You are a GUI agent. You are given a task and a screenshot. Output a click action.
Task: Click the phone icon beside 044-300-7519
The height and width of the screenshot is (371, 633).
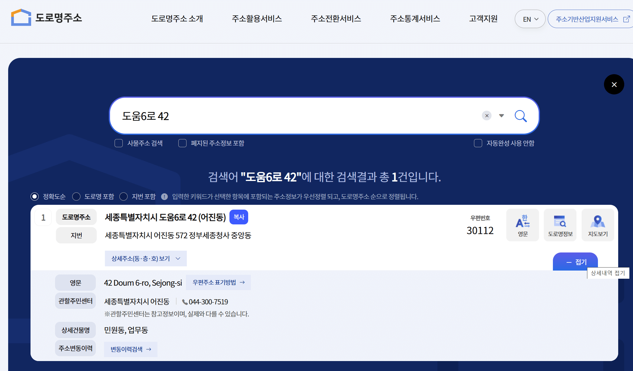[184, 302]
